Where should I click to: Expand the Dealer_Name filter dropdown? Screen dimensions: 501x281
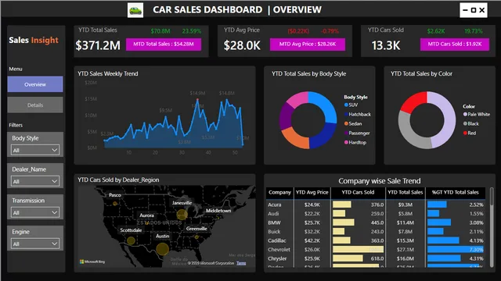click(x=35, y=181)
